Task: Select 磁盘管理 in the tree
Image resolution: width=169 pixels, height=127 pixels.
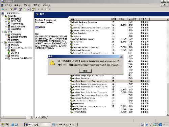Action: (15, 40)
